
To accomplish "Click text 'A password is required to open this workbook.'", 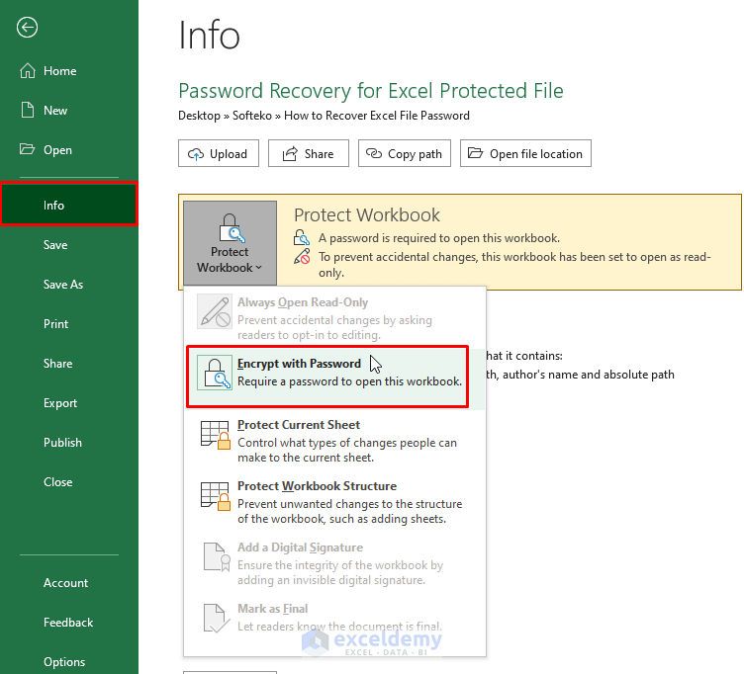I will (439, 238).
